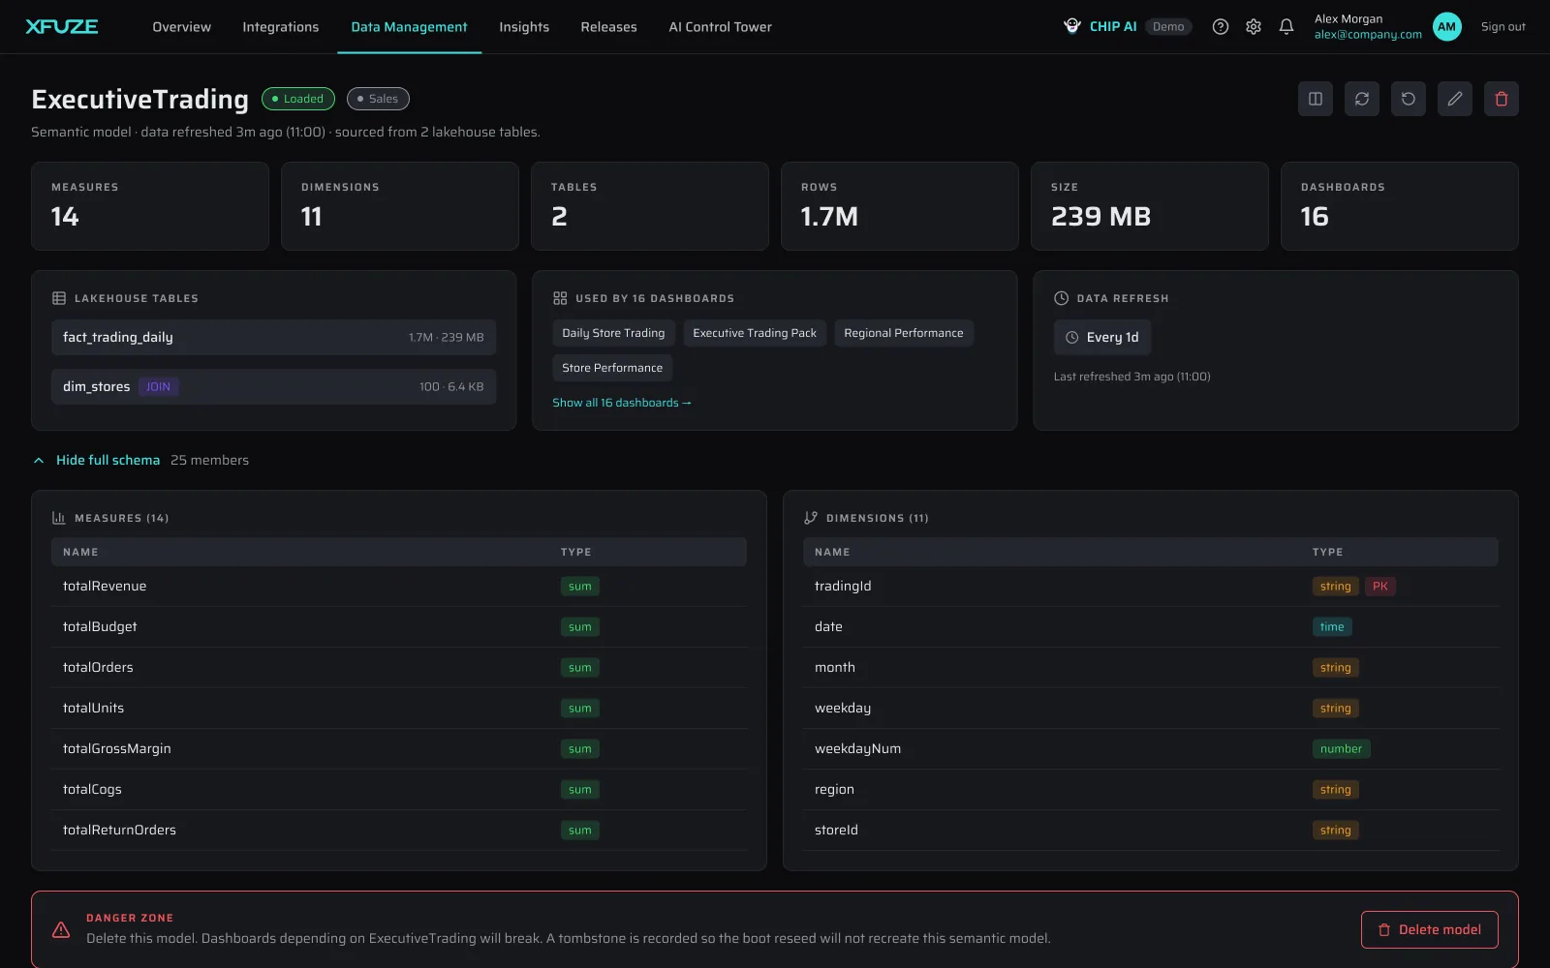This screenshot has height=968, width=1550.
Task: Click the pencil edit model icon
Action: pyautogui.click(x=1455, y=99)
